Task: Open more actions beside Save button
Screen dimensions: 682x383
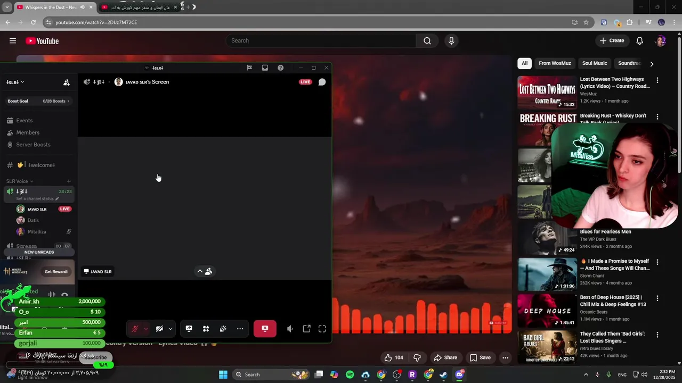Action: pyautogui.click(x=505, y=358)
